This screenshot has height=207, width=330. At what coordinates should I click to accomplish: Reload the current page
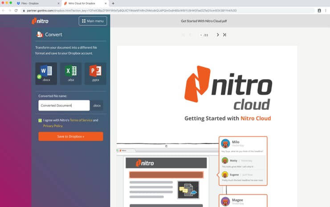(x=16, y=11)
